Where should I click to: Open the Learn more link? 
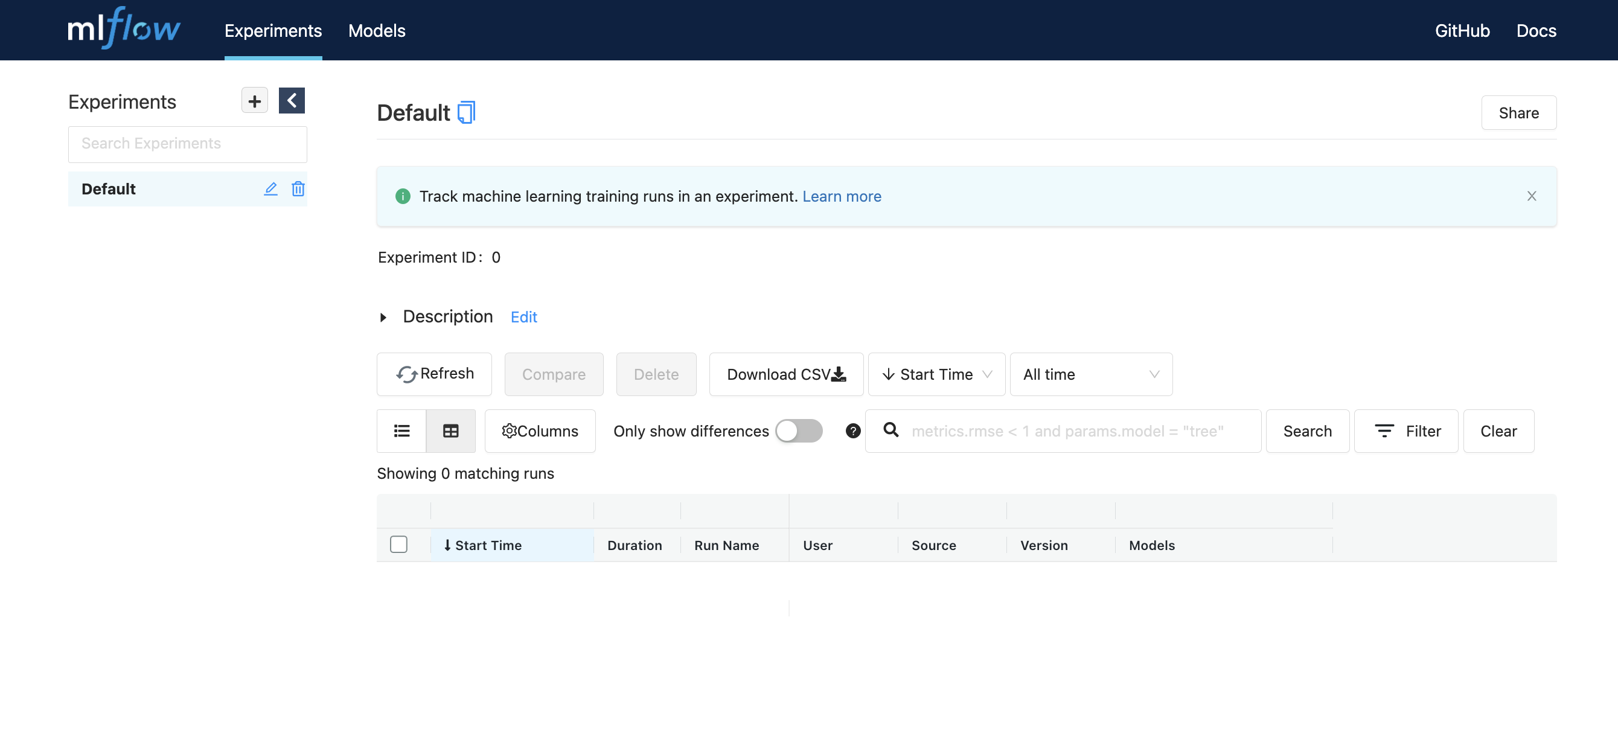click(842, 196)
